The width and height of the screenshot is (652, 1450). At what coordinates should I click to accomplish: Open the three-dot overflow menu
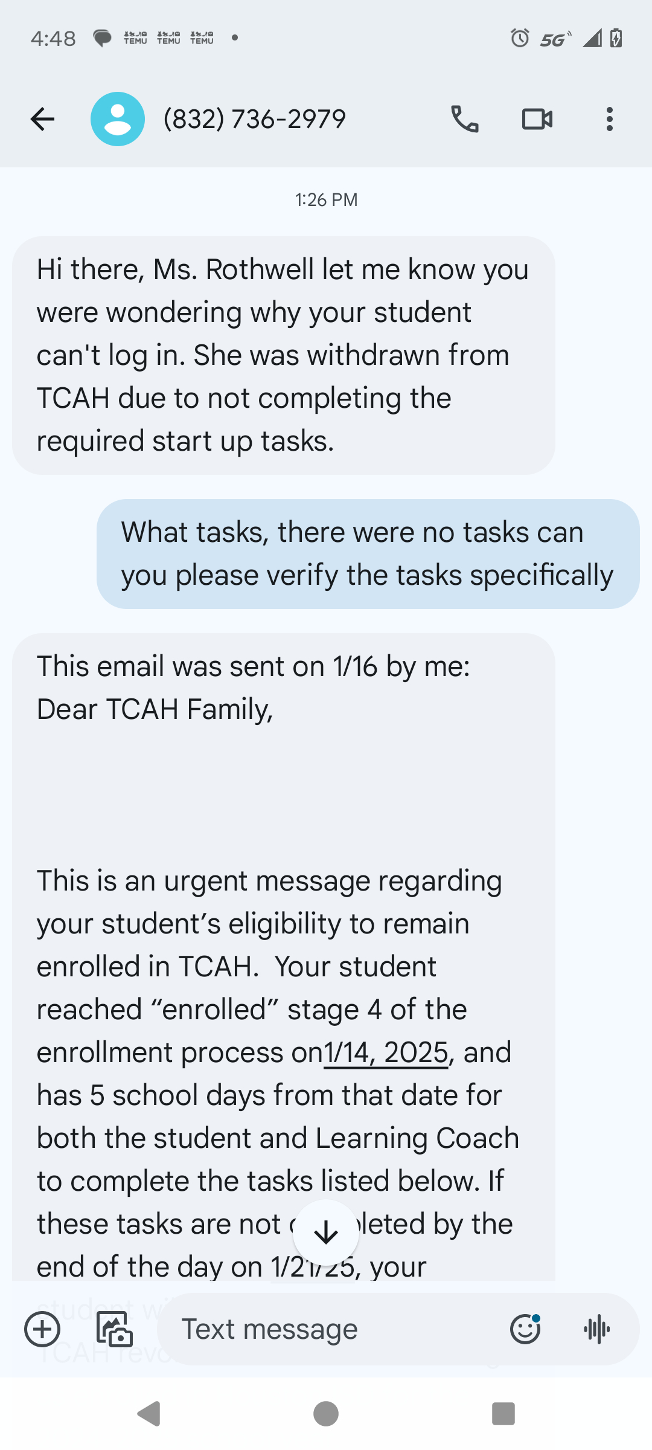tap(610, 119)
